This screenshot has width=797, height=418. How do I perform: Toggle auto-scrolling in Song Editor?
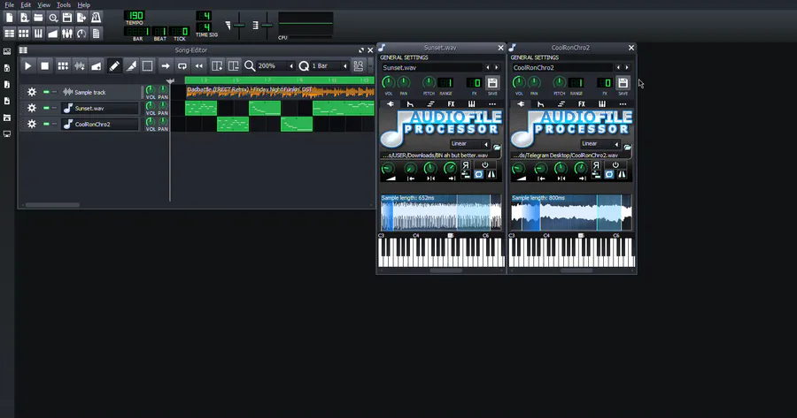click(x=166, y=66)
